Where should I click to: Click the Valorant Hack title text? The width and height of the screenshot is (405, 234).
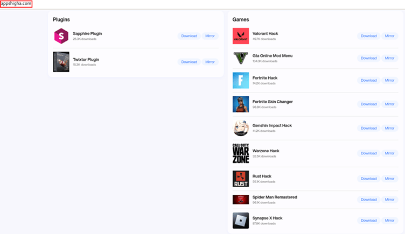266,33
